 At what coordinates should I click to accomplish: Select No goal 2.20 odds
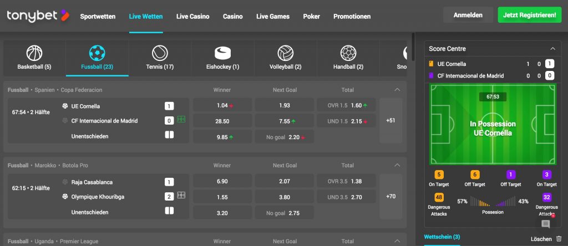(x=285, y=137)
